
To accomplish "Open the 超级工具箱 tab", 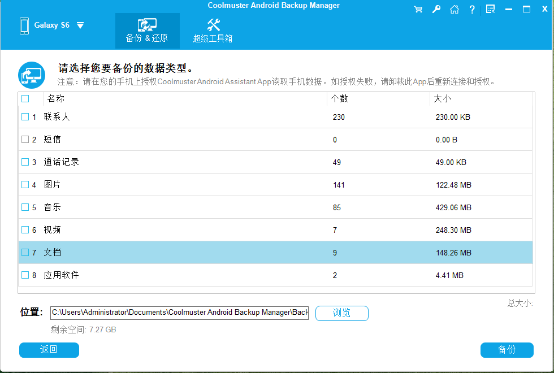I will (x=213, y=31).
